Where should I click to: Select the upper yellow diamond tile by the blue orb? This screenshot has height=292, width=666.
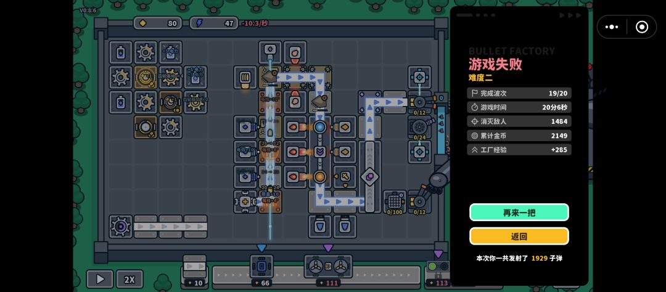pos(345,127)
